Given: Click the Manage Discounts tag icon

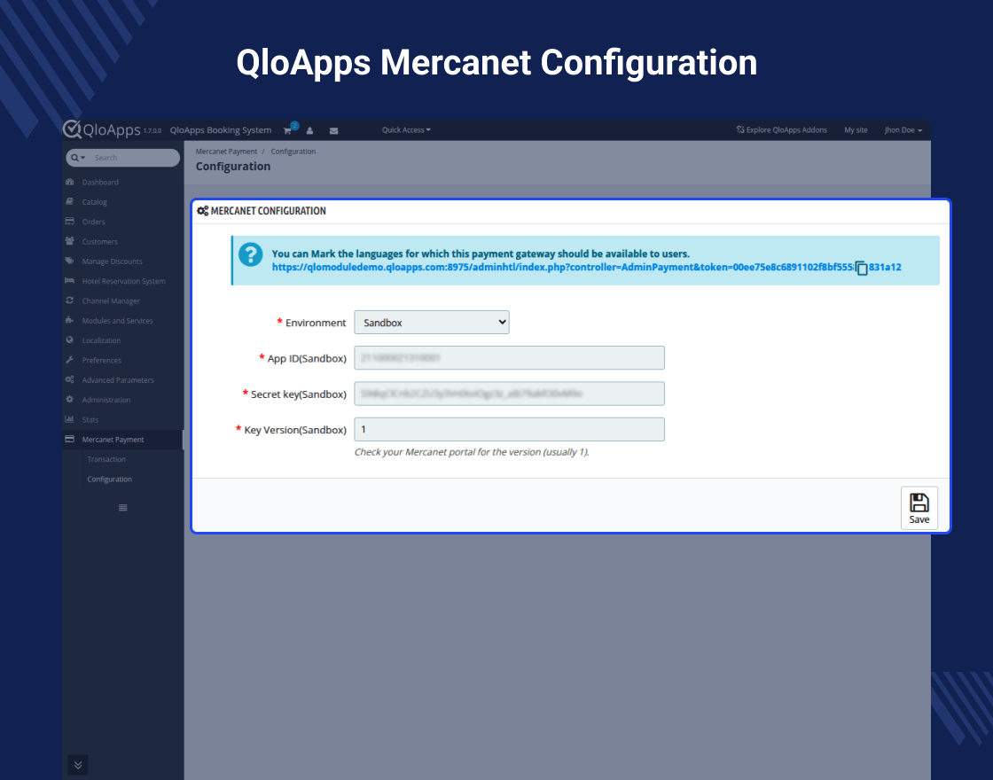Looking at the screenshot, I should [x=70, y=261].
